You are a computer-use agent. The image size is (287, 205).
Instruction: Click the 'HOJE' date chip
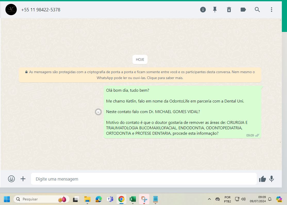(140, 59)
